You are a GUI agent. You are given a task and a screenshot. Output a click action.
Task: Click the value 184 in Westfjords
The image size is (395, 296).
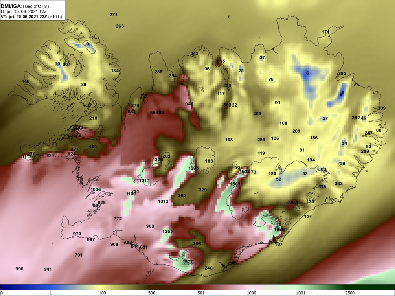pyautogui.click(x=115, y=71)
